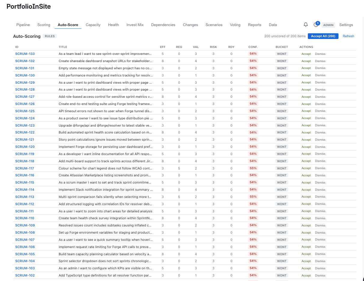Open the Voting tab
This screenshot has width=364, height=281.
(x=235, y=25)
